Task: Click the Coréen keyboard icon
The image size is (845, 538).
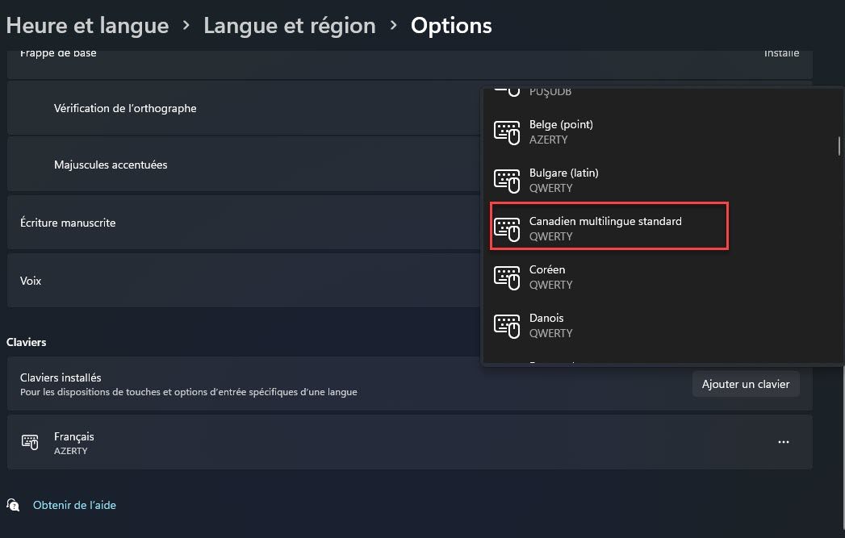Action: [x=507, y=278]
